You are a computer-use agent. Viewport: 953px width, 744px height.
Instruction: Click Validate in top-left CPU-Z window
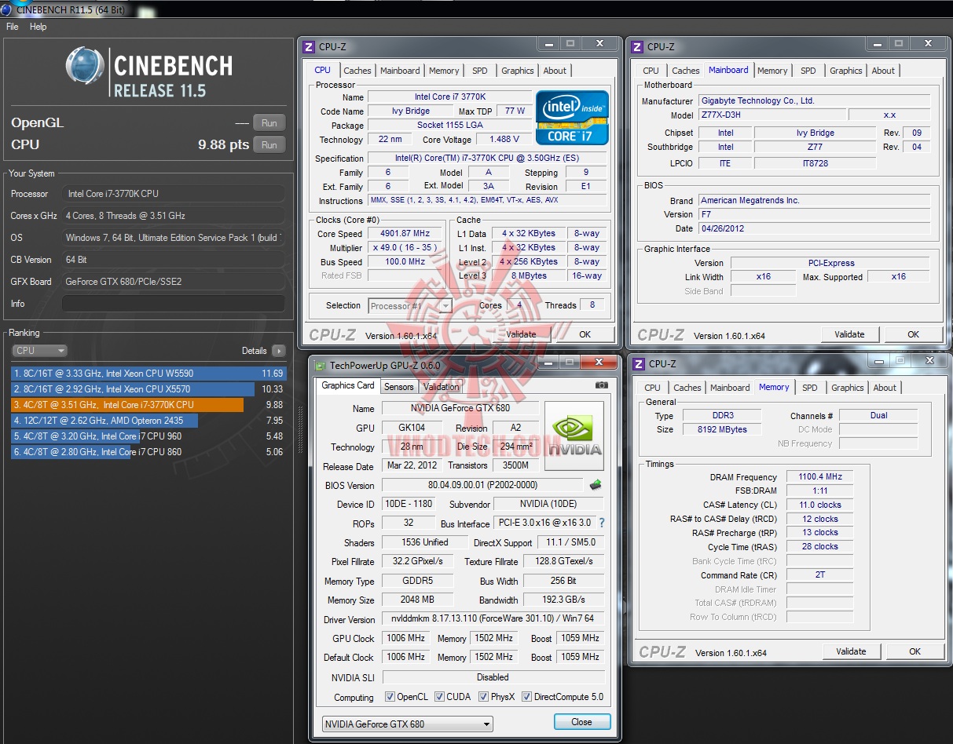pyautogui.click(x=521, y=334)
